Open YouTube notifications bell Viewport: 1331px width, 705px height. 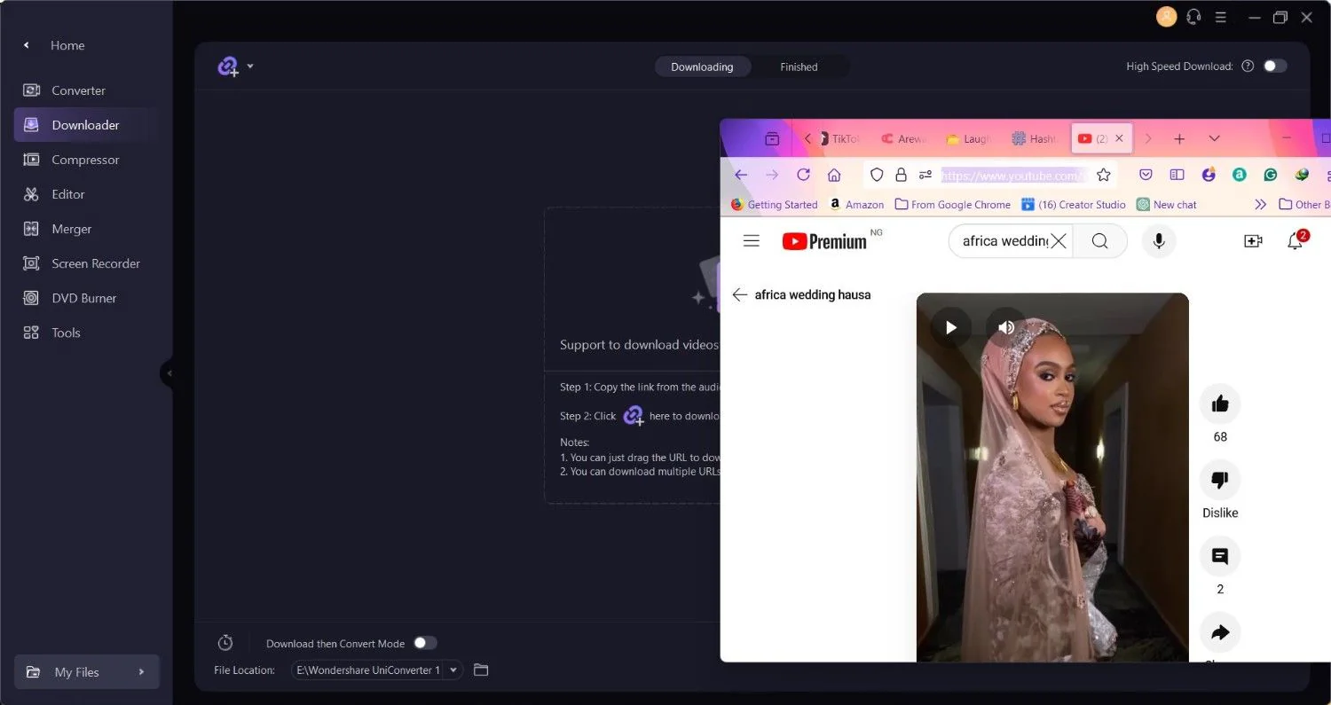(x=1296, y=240)
